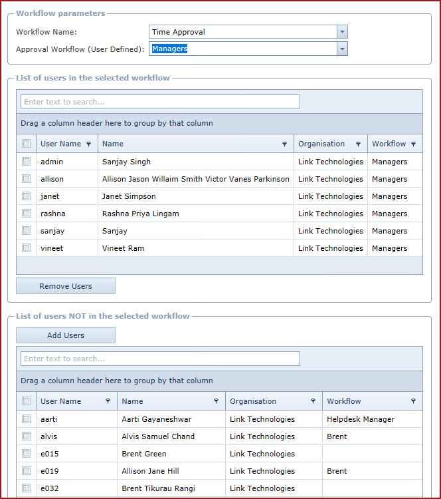Click filter icon in upper Organisation header
Image resolution: width=441 pixels, height=499 pixels.
358,144
